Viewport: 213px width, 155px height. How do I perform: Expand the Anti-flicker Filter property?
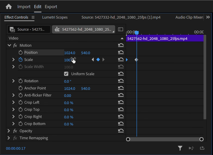point(13,95)
